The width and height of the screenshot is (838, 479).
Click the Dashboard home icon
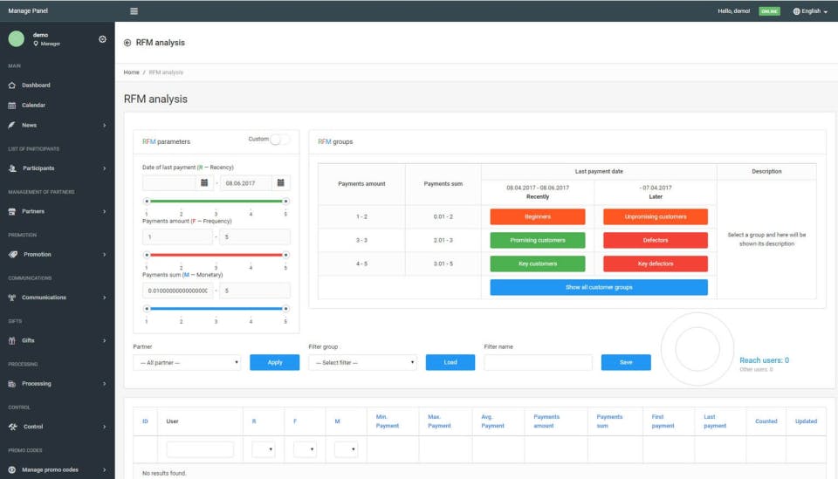click(x=11, y=85)
